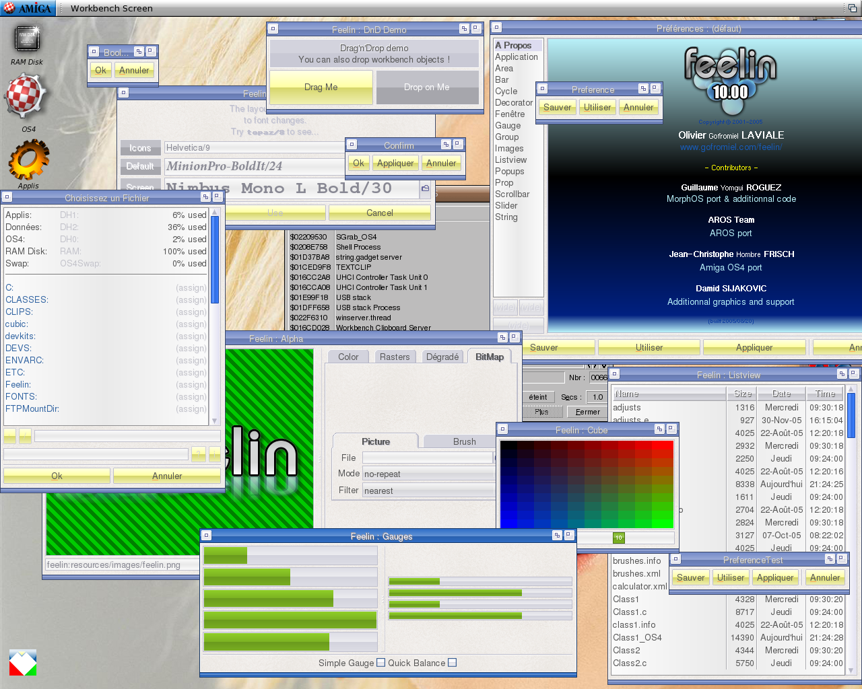Click the Drag Me button
862x689 pixels.
click(x=321, y=87)
